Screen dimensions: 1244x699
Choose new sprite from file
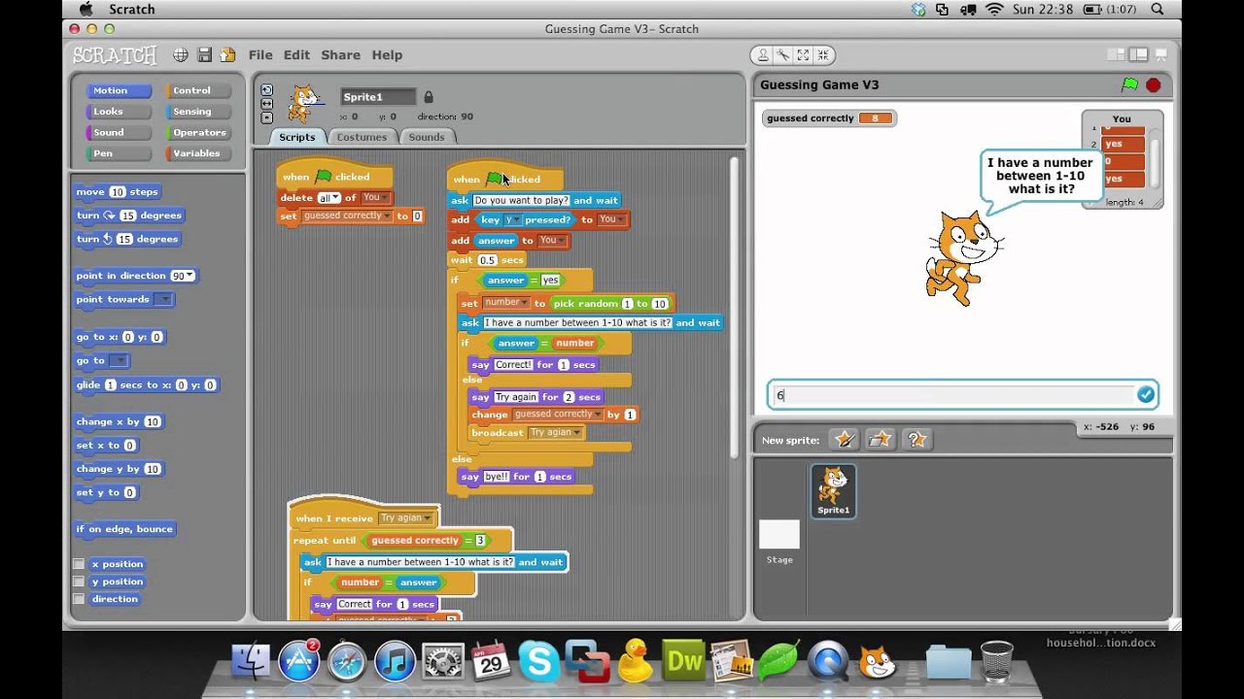(881, 440)
